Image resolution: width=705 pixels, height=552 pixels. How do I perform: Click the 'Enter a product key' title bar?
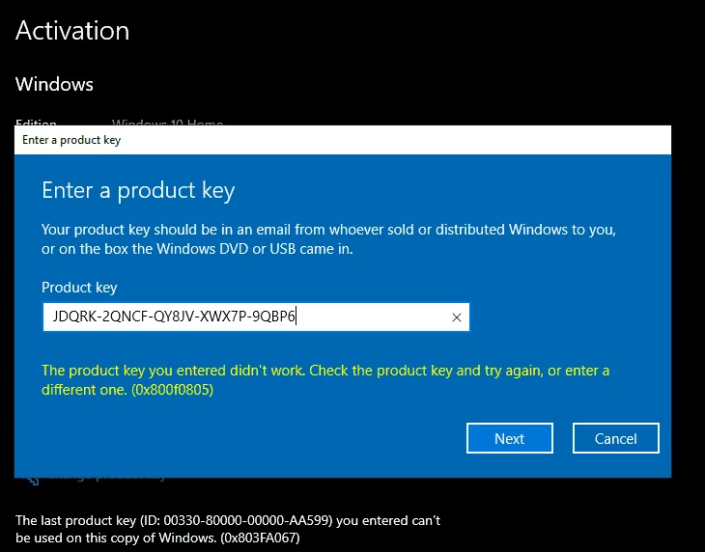(x=343, y=140)
